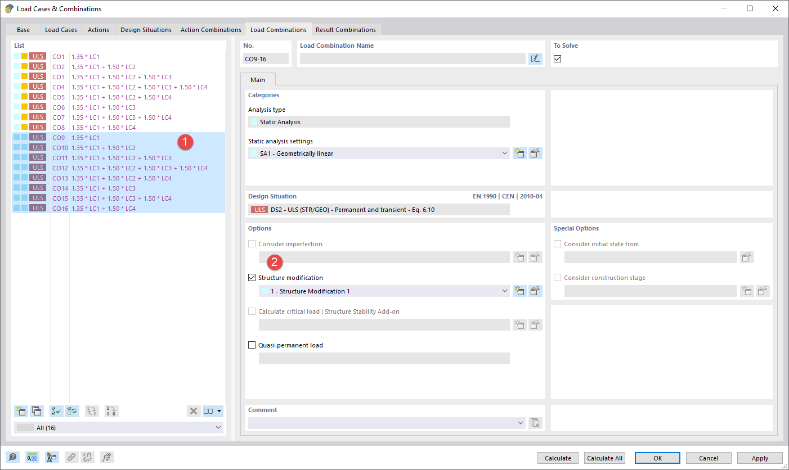Switch to the Load Cases tab

click(x=61, y=30)
